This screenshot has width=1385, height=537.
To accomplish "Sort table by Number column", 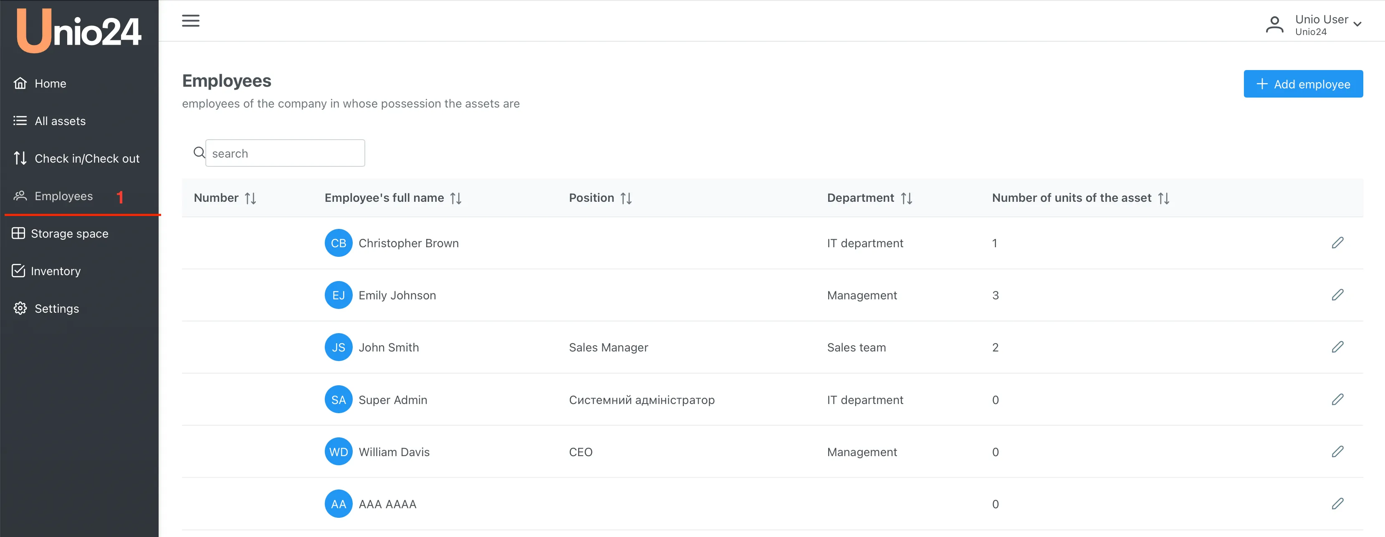I will [x=250, y=198].
